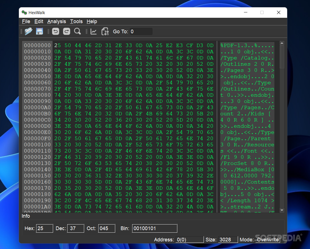Click ASCII text '< /Length 1074 >'
This screenshot has height=249, width=310.
click(x=247, y=200)
